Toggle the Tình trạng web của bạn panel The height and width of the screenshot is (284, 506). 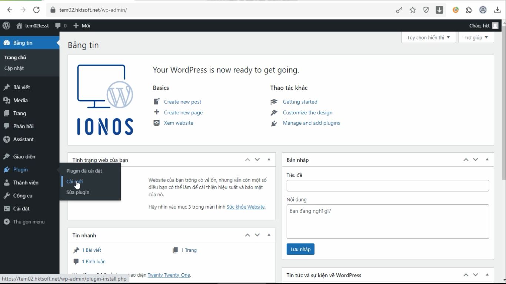tap(269, 160)
